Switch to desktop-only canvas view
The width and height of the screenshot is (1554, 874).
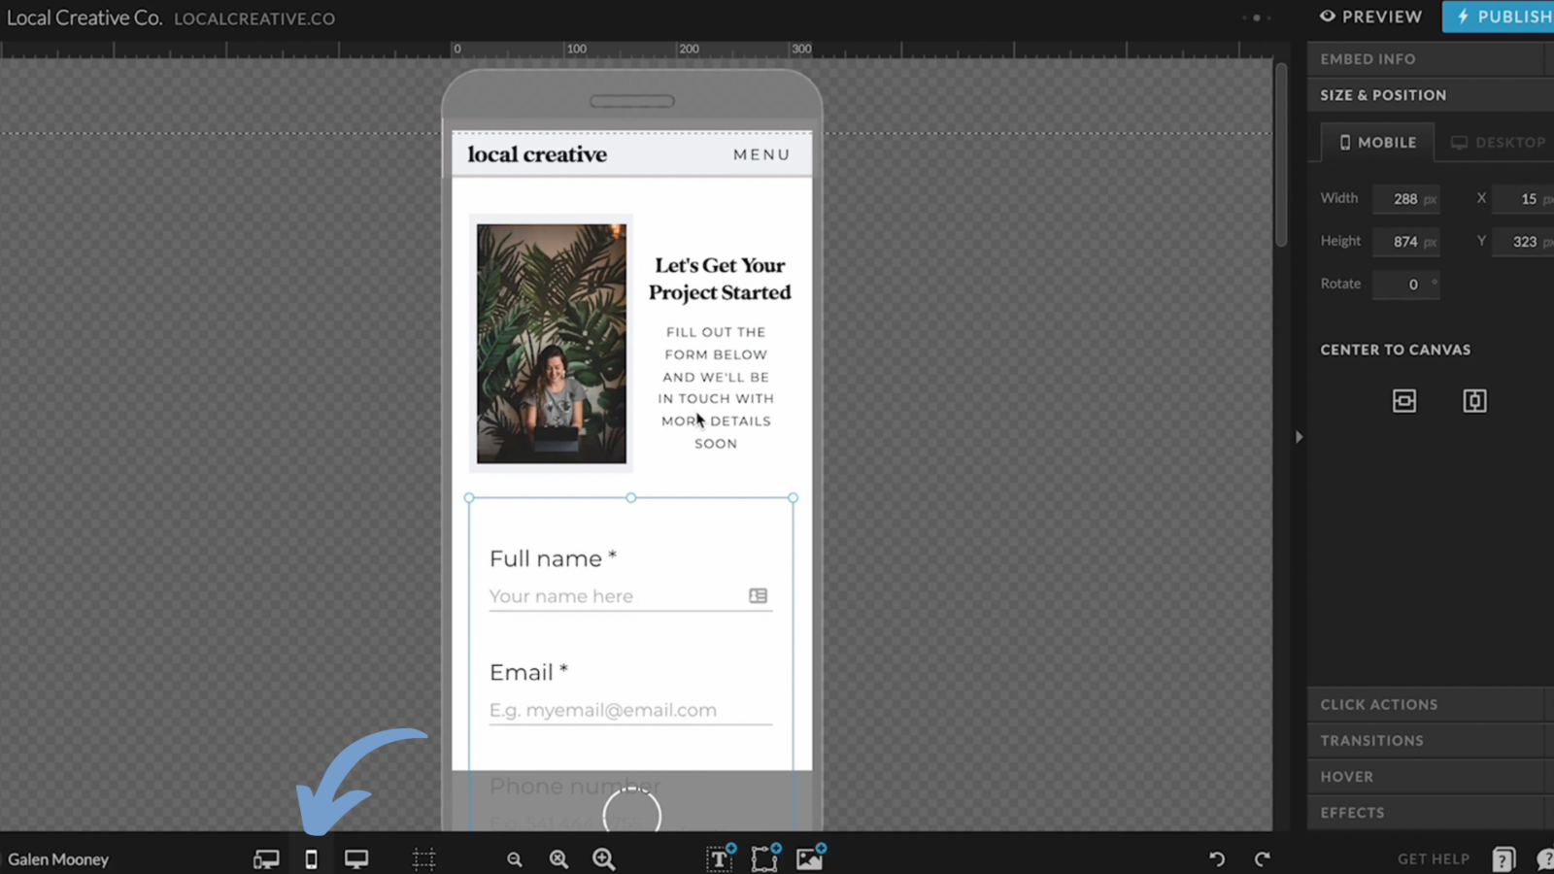[356, 858]
